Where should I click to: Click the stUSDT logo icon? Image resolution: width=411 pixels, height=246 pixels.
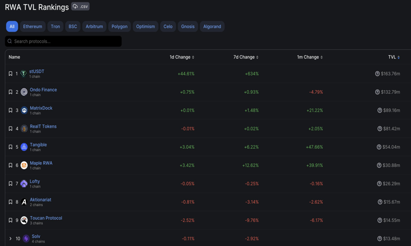tap(23, 74)
